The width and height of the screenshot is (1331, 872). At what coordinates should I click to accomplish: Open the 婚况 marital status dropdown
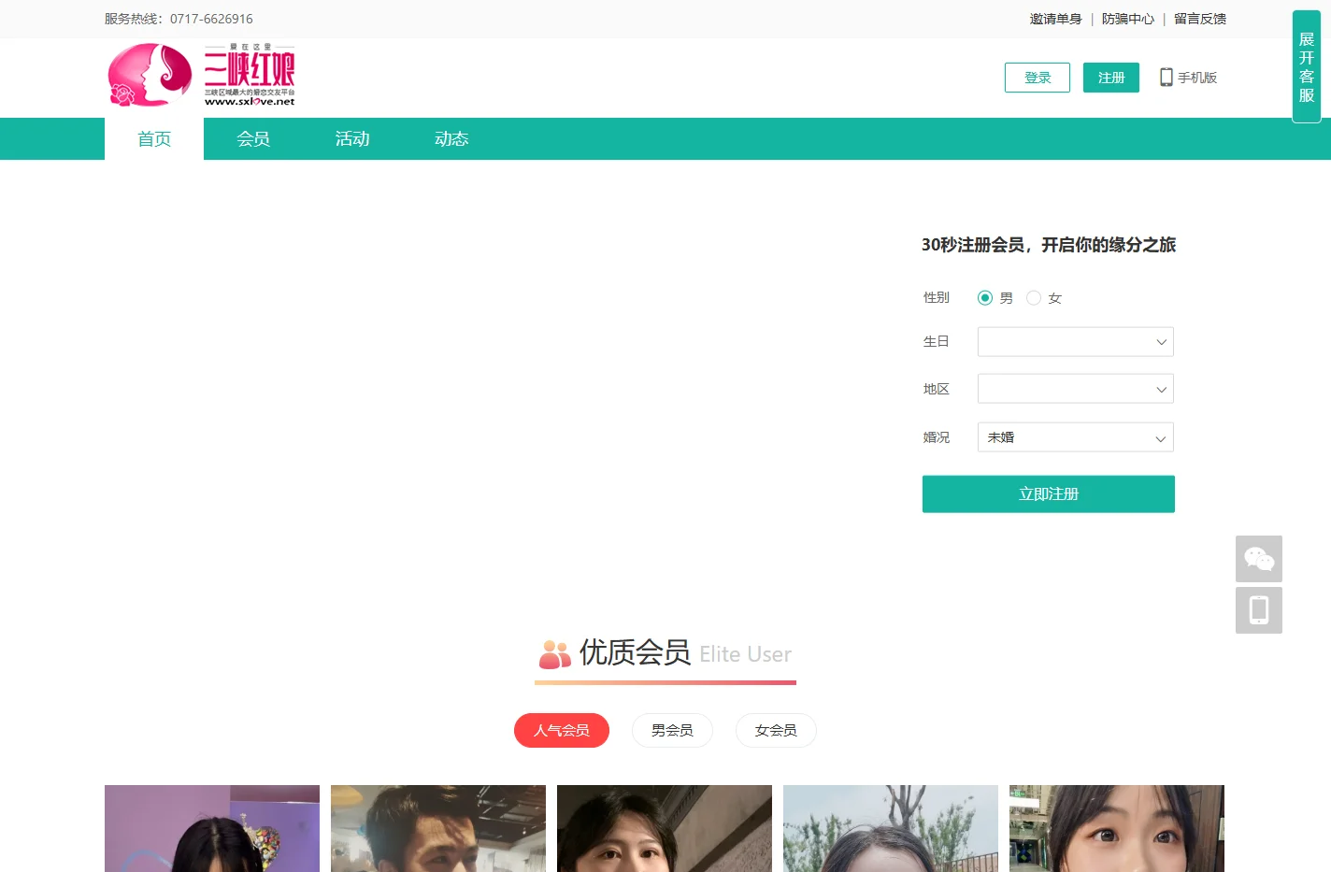click(1075, 437)
